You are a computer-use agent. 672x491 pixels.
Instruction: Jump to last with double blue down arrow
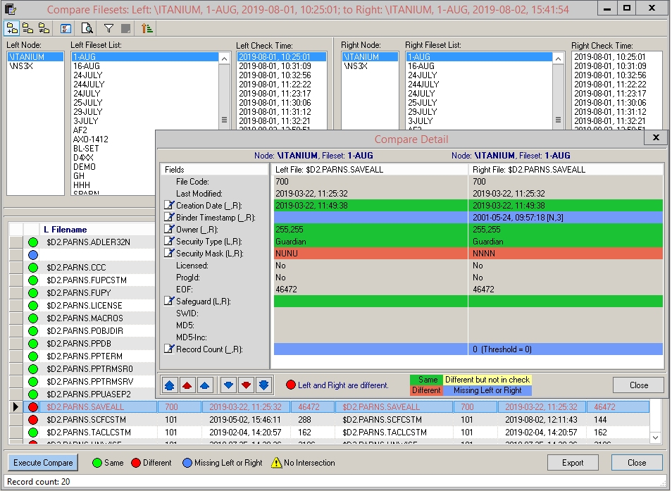coord(263,385)
